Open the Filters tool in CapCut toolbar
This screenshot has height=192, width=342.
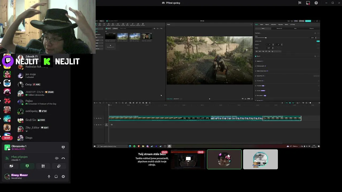point(127,24)
